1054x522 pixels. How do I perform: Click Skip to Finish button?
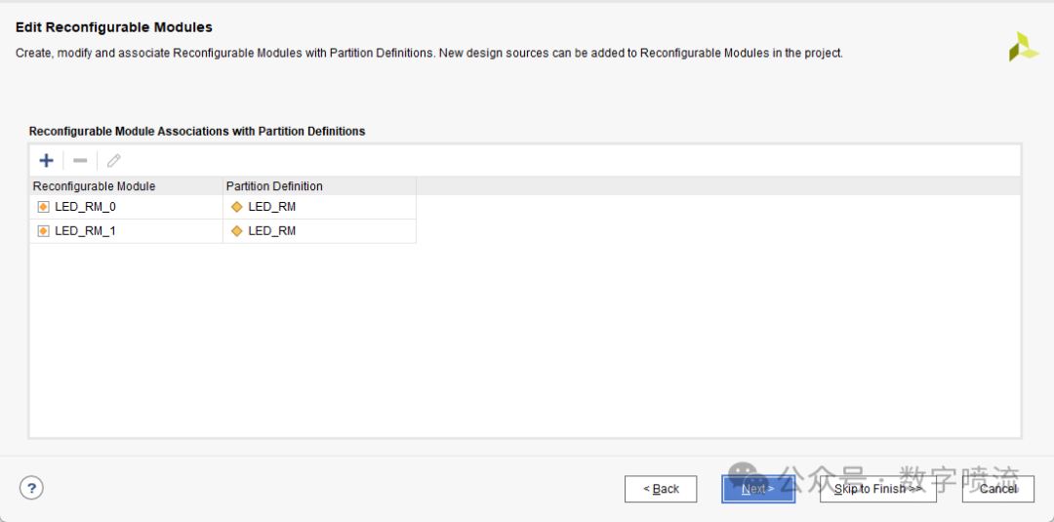[878, 489]
